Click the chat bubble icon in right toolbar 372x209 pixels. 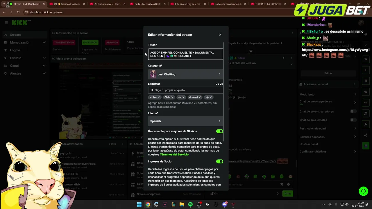(x=366, y=92)
